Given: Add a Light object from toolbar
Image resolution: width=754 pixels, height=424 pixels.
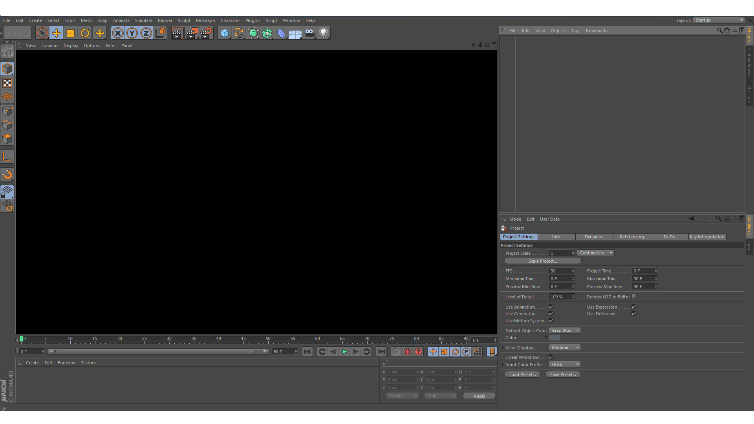Looking at the screenshot, I should point(324,33).
